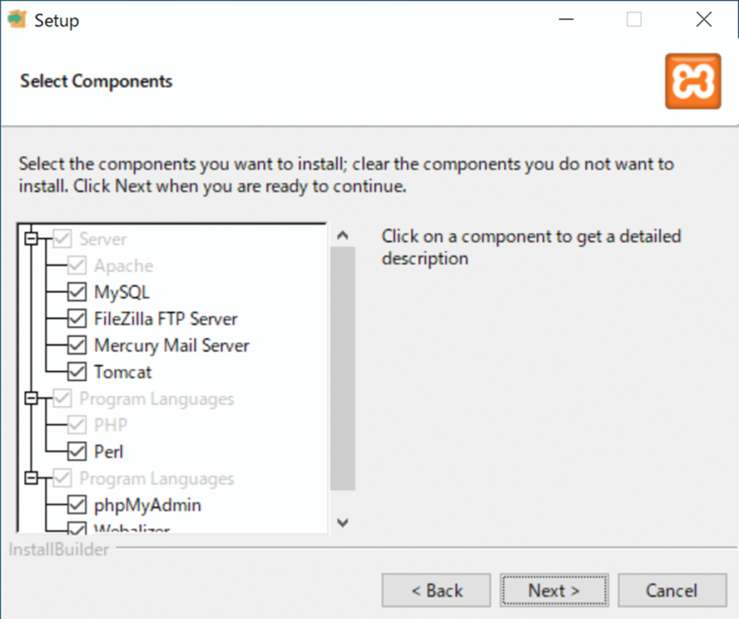Collapse the Server tree group

pyautogui.click(x=31, y=239)
